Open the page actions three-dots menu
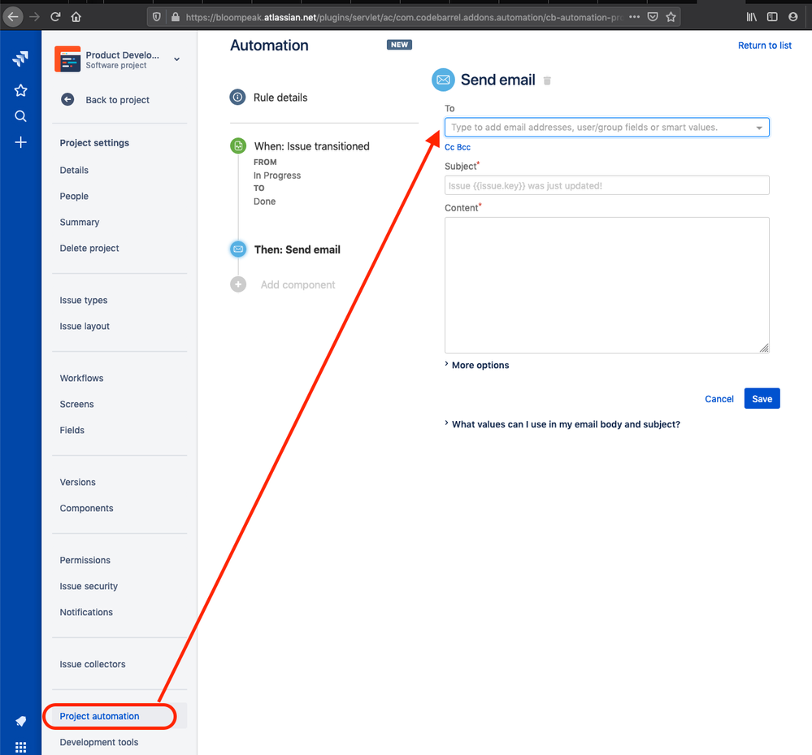Image resolution: width=812 pixels, height=755 pixels. (x=634, y=17)
